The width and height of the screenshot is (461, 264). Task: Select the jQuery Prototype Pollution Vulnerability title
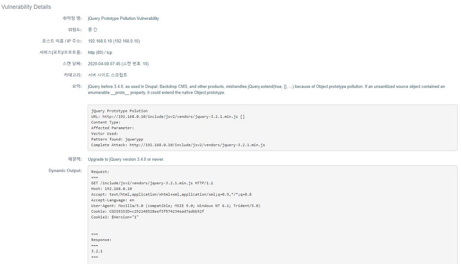(x=123, y=18)
